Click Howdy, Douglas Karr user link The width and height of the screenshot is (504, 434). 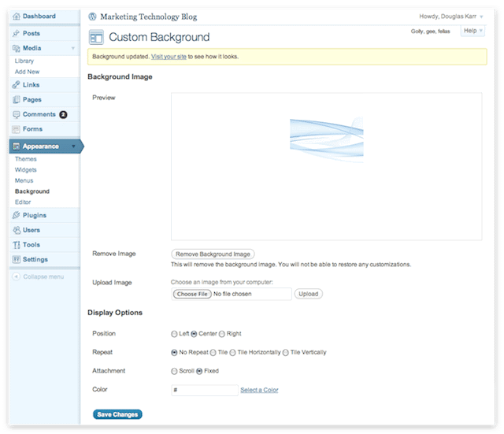pyautogui.click(x=448, y=17)
